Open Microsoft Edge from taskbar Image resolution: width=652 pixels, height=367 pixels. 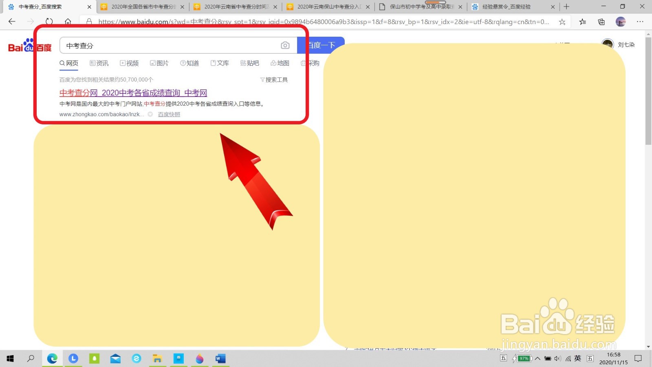coord(52,358)
